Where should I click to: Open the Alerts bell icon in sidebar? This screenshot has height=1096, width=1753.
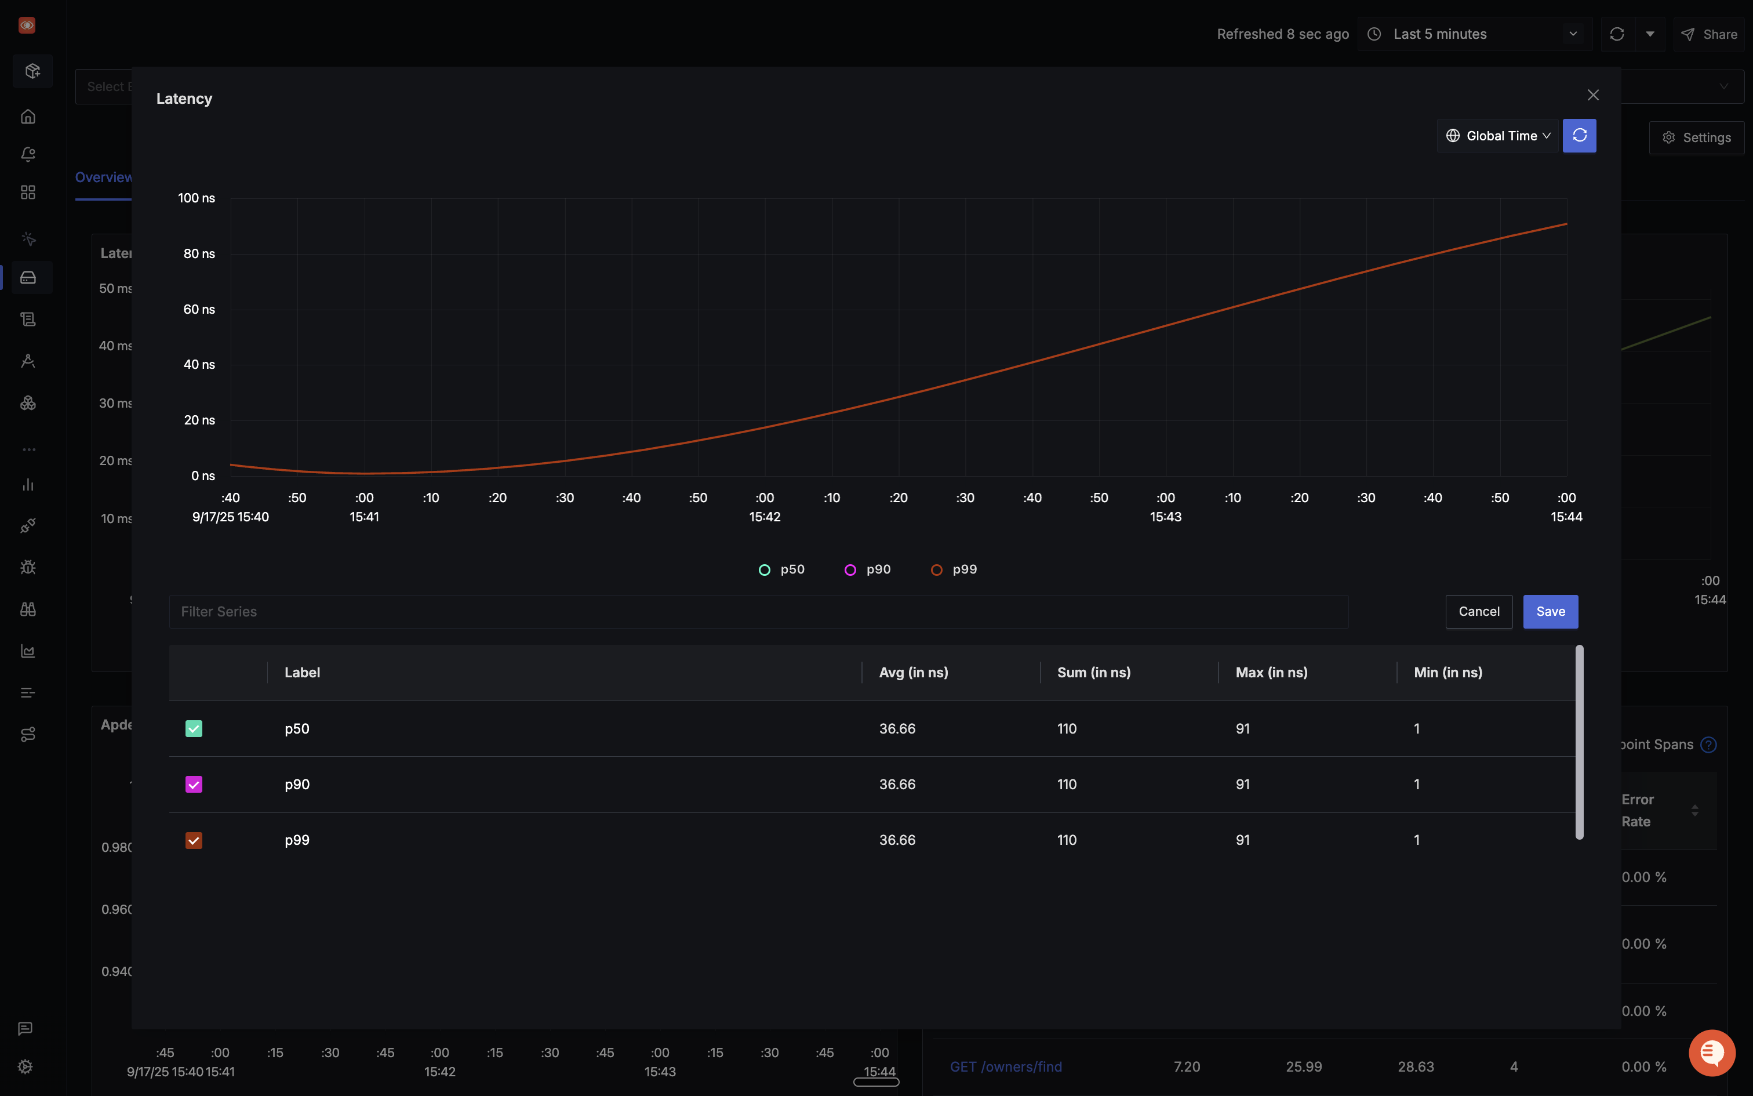[x=28, y=154]
